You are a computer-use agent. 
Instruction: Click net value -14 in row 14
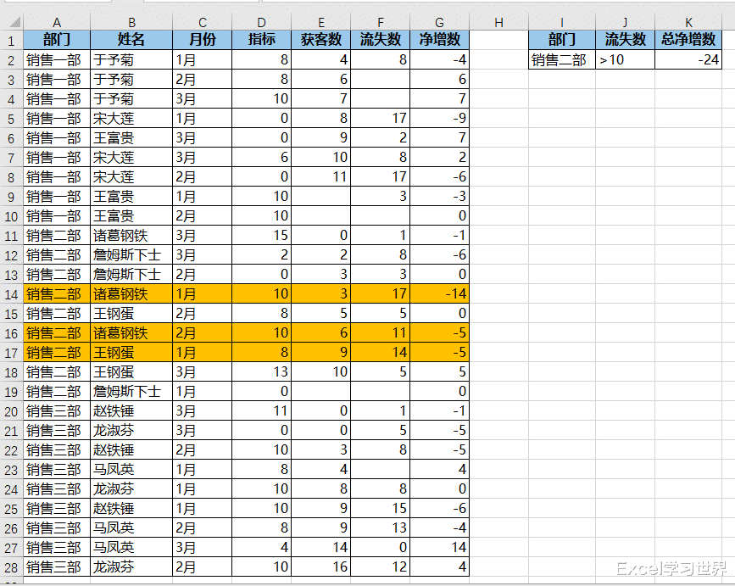(x=440, y=294)
